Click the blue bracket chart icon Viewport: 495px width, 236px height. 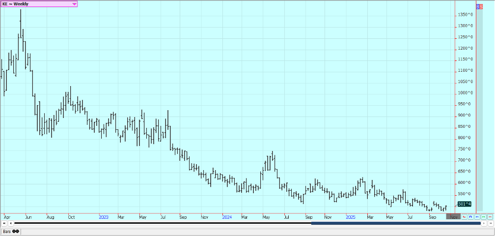click(470, 216)
